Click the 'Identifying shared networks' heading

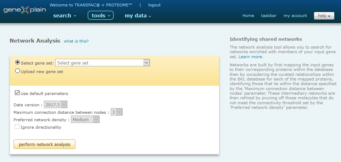point(266,39)
